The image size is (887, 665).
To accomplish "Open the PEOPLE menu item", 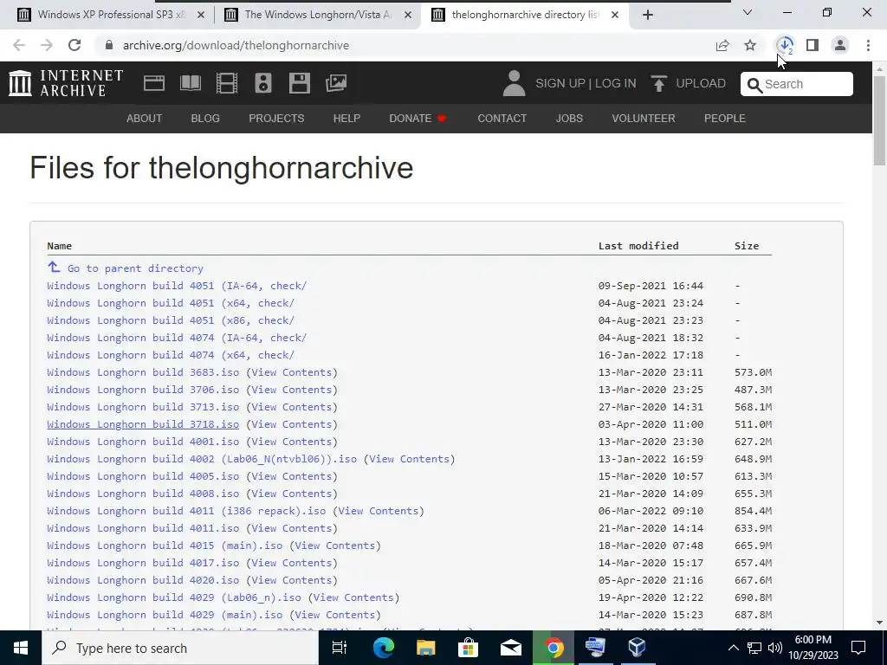I will click(x=725, y=118).
